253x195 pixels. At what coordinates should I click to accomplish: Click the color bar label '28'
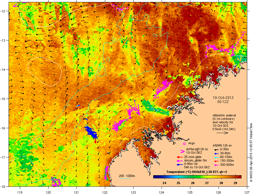click(221, 183)
